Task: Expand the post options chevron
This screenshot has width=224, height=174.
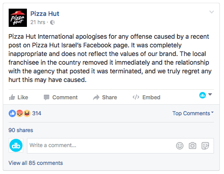Action: click(212, 12)
